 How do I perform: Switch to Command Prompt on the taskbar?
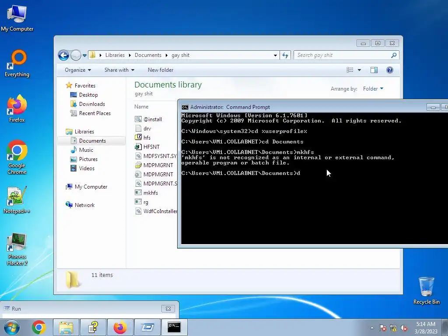tap(174, 327)
